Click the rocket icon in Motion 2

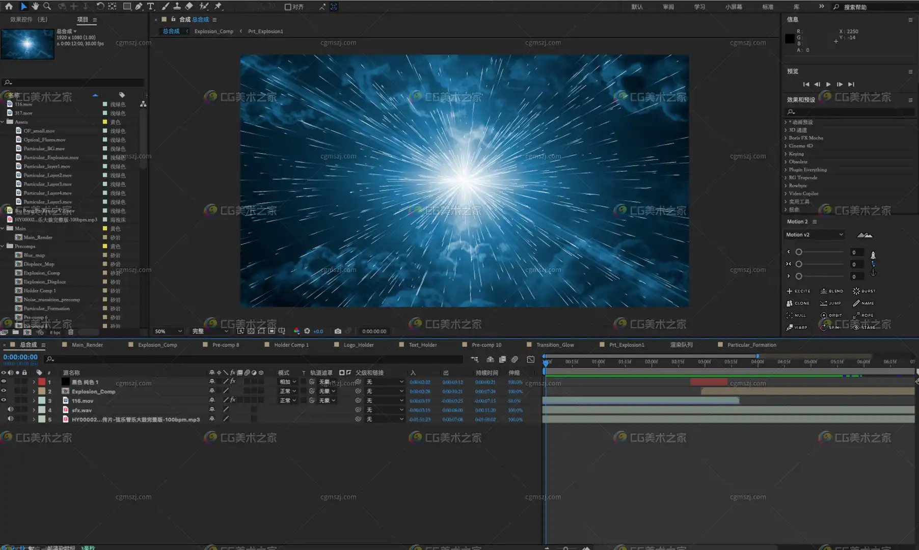(x=873, y=255)
